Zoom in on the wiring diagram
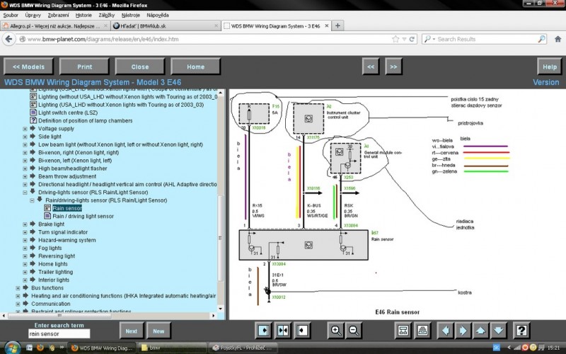Image resolution: width=566 pixels, height=354 pixels. point(335,331)
